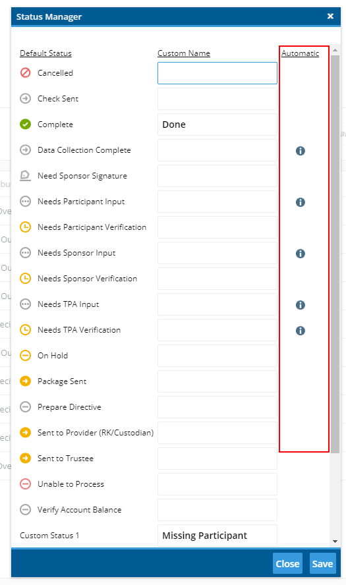The width and height of the screenshot is (346, 585).
Task: Click the Unable to Process red icon
Action: pos(26,484)
